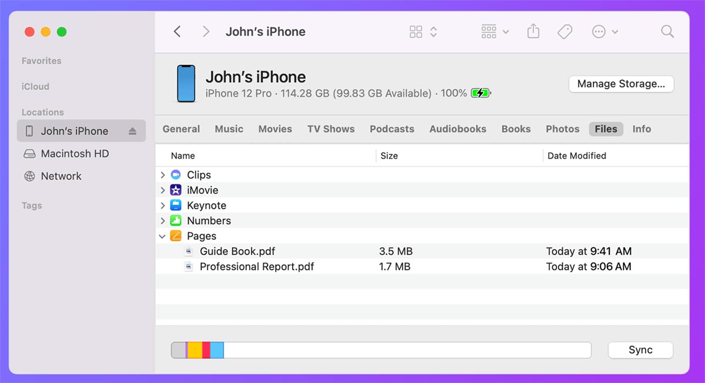Open the ellipsis action menu

605,32
